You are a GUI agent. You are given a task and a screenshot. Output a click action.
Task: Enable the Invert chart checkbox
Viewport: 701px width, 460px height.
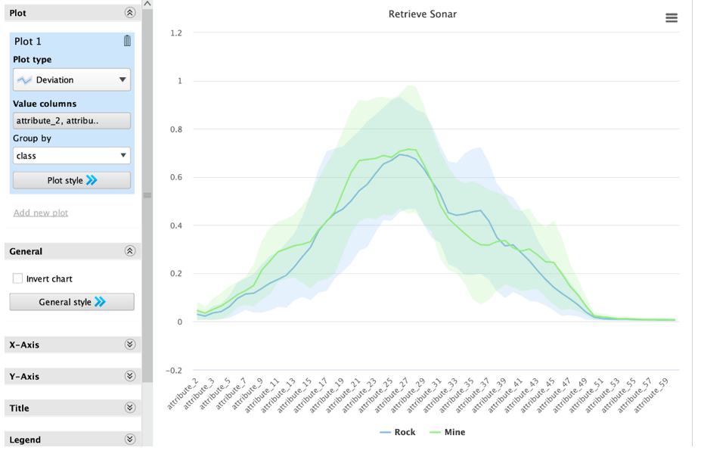click(x=17, y=278)
